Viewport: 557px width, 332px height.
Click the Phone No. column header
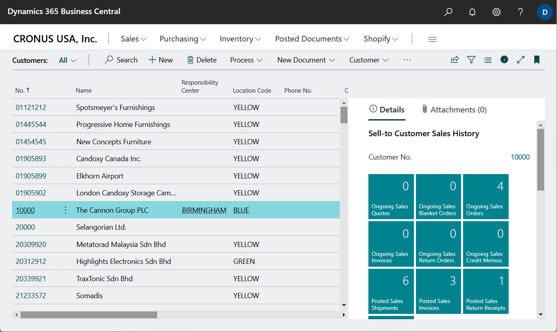298,91
